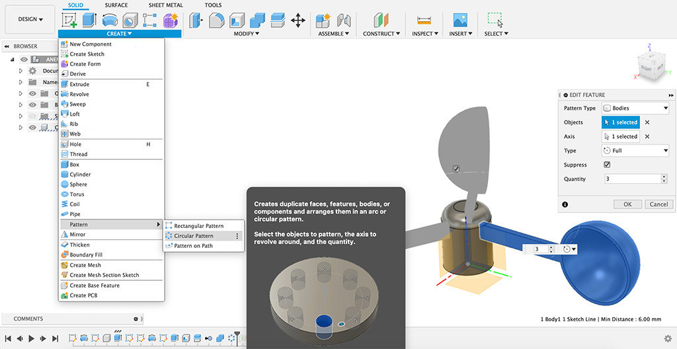
Task: Choose Circular Pattern from the submenu
Action: 194,236
